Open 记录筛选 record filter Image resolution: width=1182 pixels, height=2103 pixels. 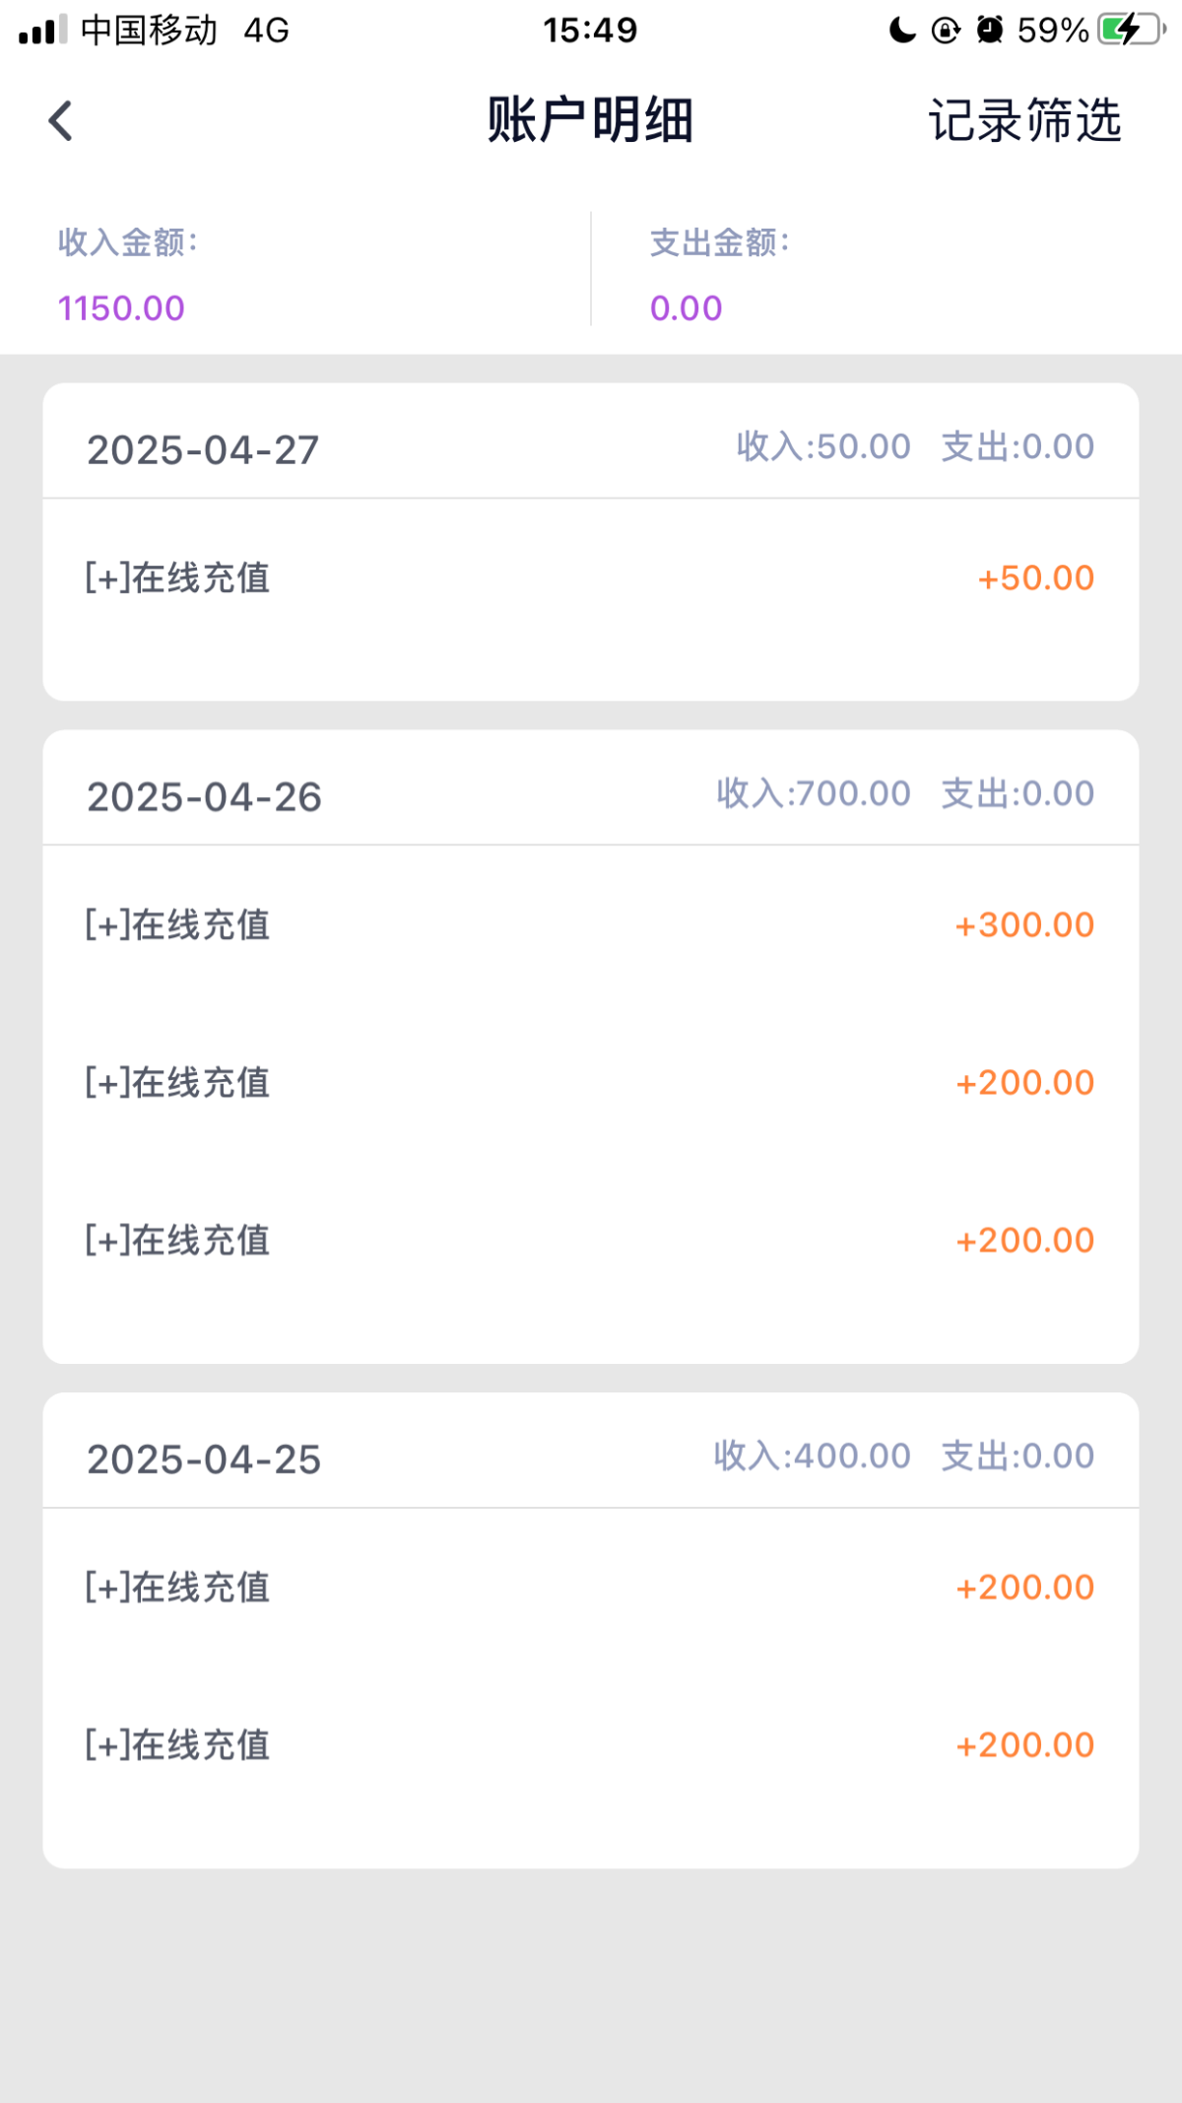(1024, 121)
